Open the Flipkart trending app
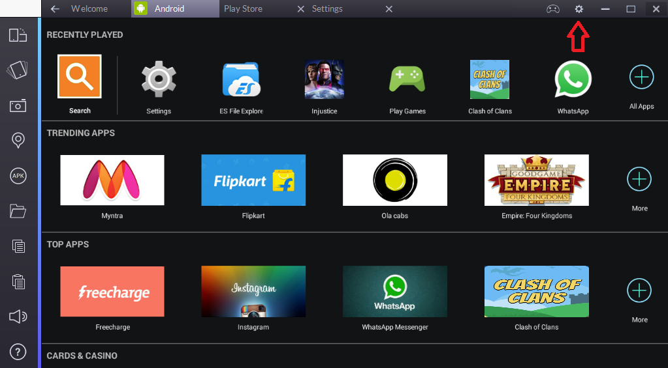Image resolution: width=668 pixels, height=368 pixels. coord(253,180)
